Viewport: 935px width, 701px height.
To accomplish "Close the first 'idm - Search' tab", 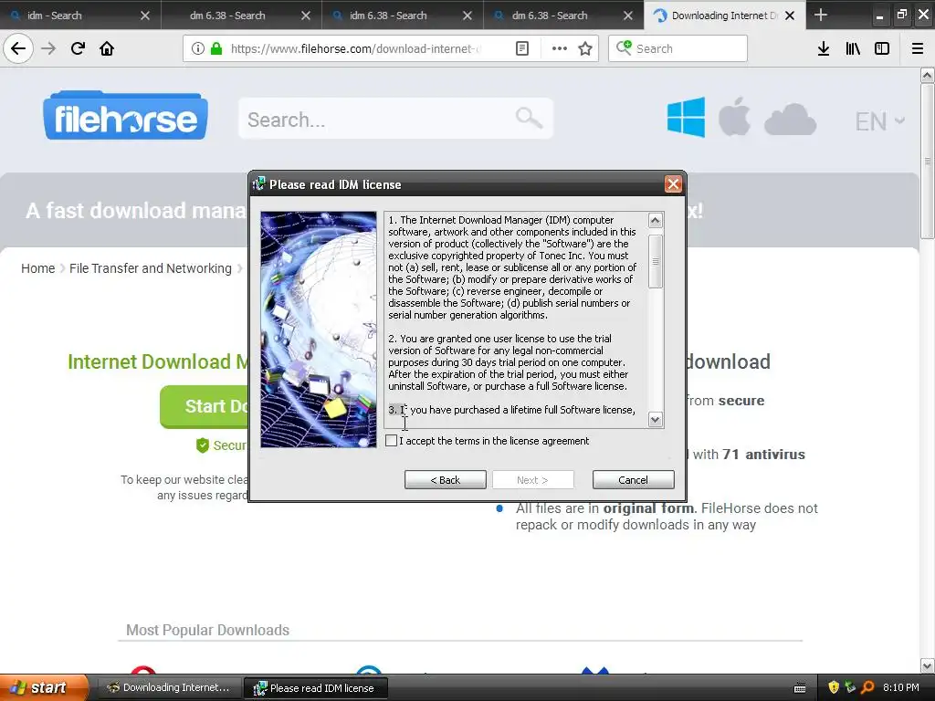I will point(145,16).
